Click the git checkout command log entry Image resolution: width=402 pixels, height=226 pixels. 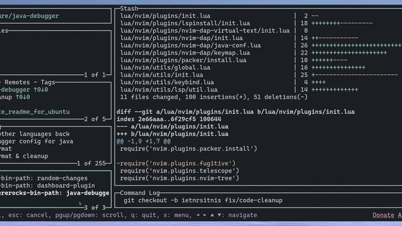[x=203, y=200]
